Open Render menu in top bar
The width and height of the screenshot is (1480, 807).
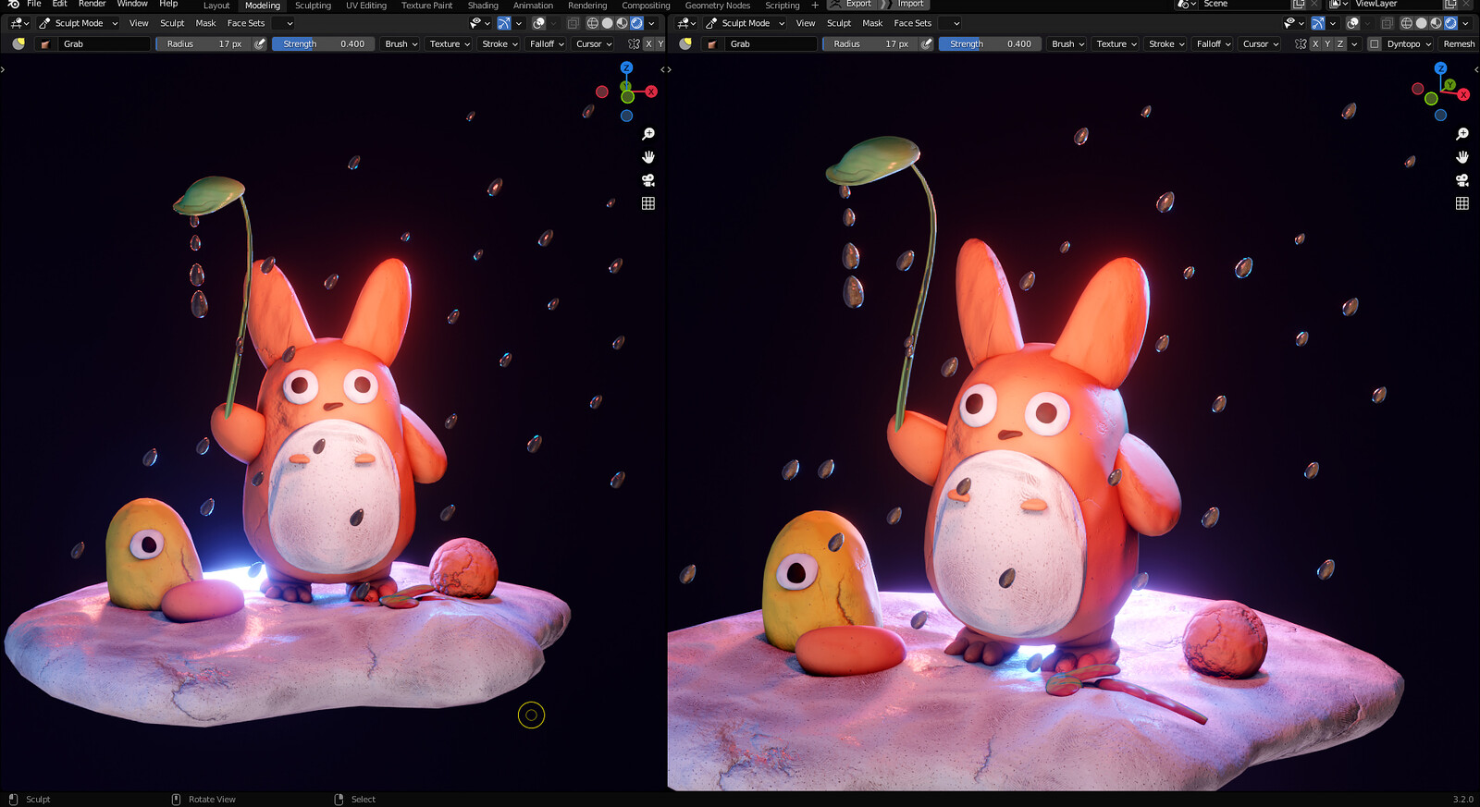92,4
